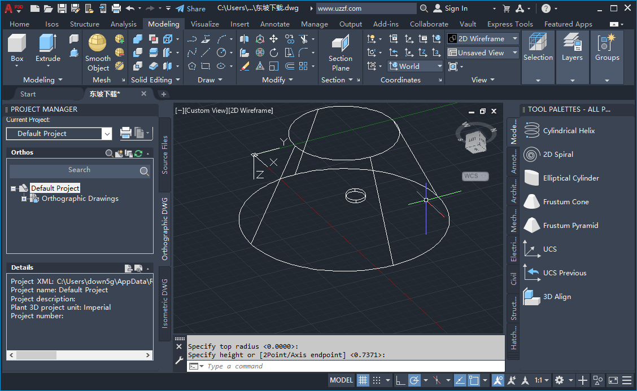Image resolution: width=637 pixels, height=391 pixels.
Task: Click the Groups tool on the ribbon
Action: tap(607, 51)
